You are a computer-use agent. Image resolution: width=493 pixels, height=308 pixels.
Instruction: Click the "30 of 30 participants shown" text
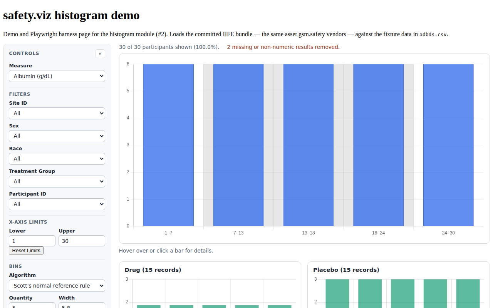(x=169, y=47)
